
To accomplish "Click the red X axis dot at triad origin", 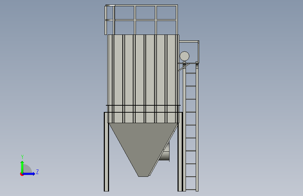I will [x=22, y=174].
